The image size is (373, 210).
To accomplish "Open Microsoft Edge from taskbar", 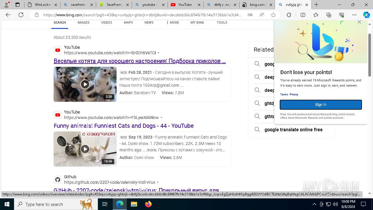I will click(x=120, y=204).
